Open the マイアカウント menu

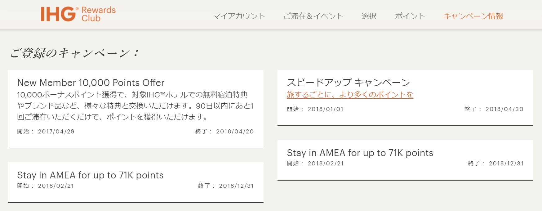click(x=239, y=16)
